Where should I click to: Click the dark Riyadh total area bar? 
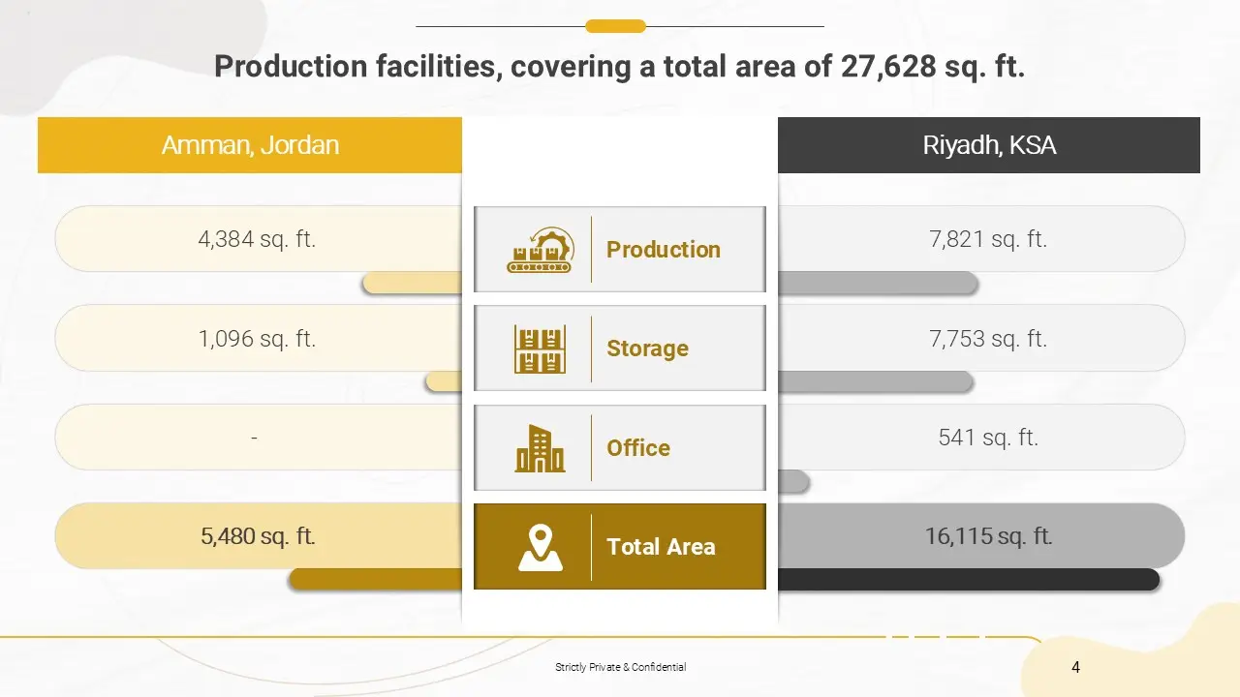(x=967, y=580)
